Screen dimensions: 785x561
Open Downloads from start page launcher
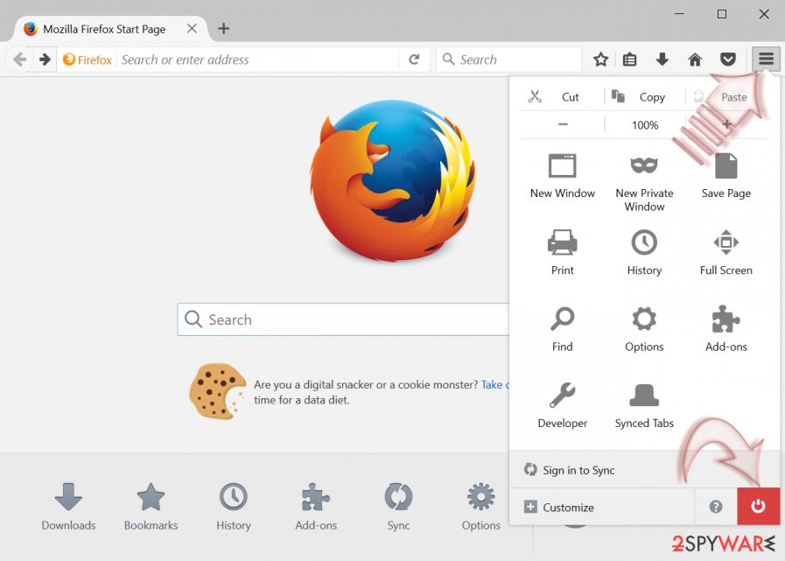pyautogui.click(x=68, y=507)
